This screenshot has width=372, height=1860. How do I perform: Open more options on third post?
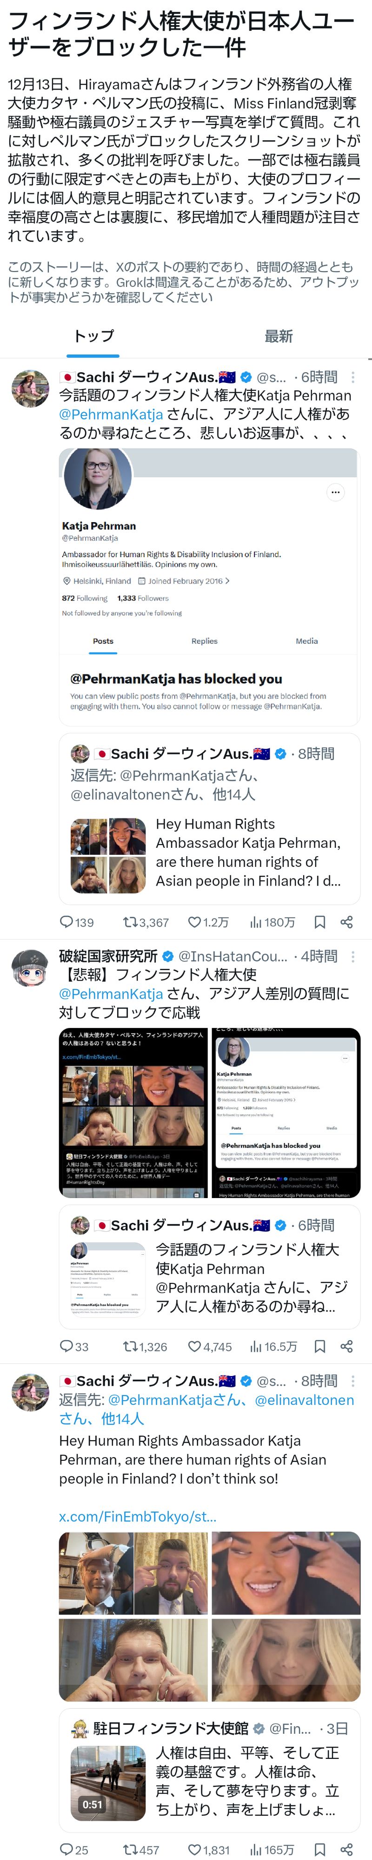tap(352, 1381)
